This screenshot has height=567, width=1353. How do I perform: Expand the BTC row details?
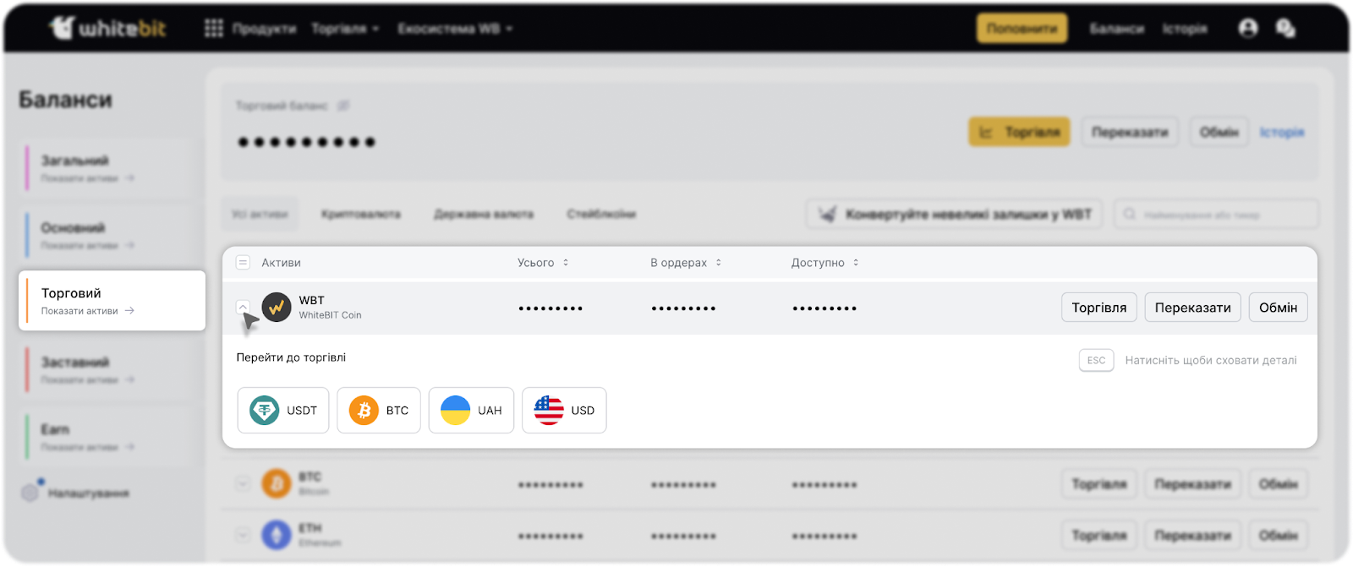243,484
